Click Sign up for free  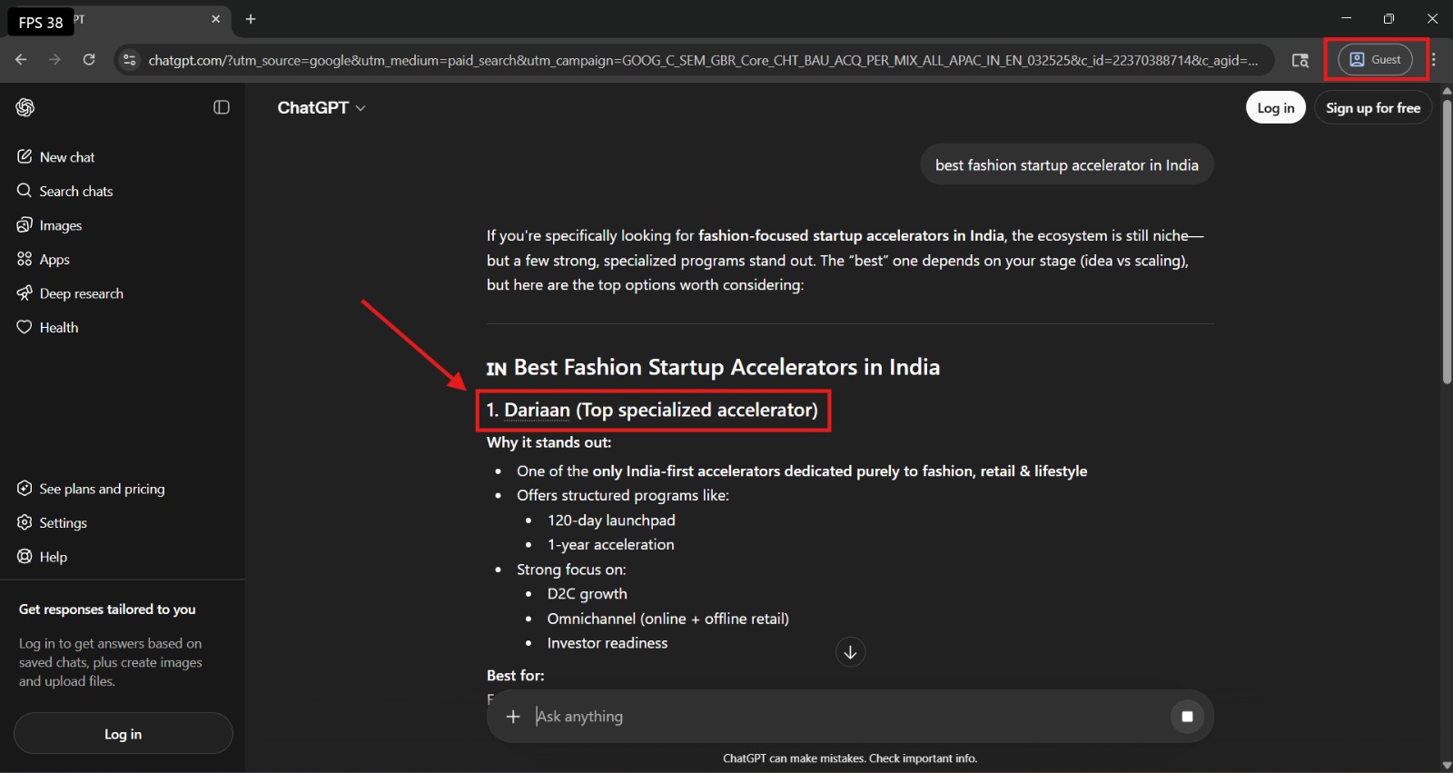pos(1372,108)
